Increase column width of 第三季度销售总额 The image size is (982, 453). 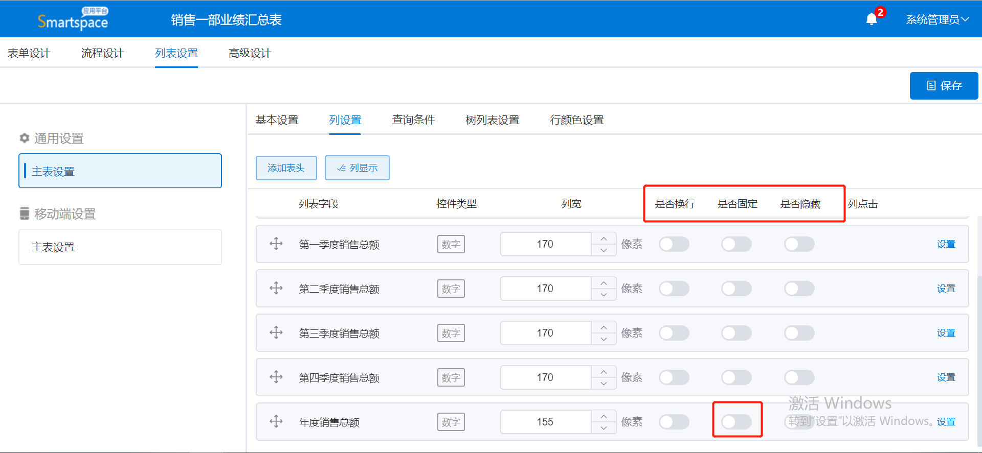(x=604, y=327)
